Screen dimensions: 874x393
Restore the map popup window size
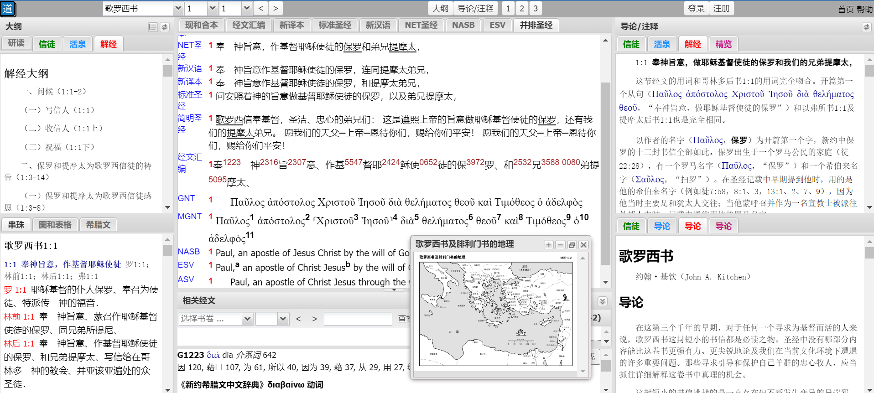pyautogui.click(x=572, y=245)
